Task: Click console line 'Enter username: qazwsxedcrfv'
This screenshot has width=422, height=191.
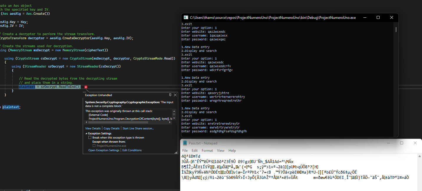Action: pyautogui.click(x=206, y=66)
